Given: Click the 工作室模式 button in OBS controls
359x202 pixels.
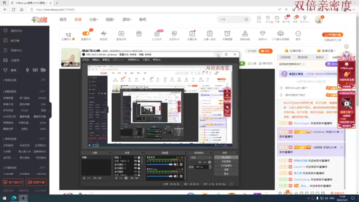Looking at the screenshot, I should 226,166.
